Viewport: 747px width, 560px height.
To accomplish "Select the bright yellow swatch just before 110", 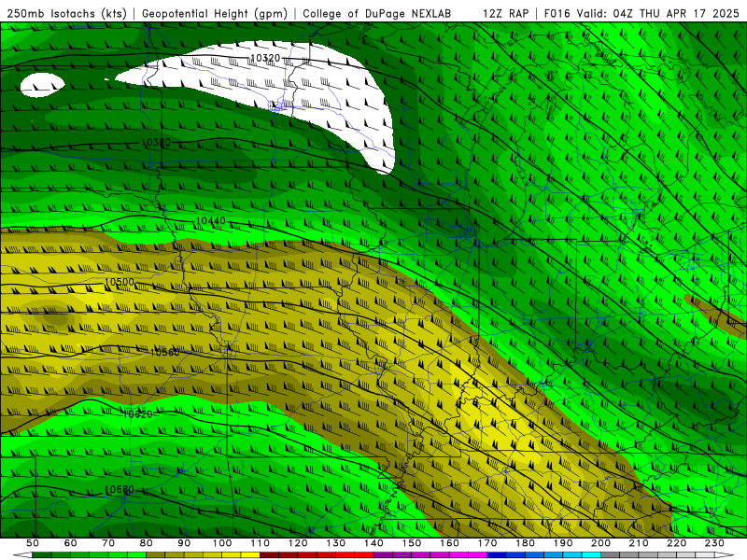I will (250, 555).
